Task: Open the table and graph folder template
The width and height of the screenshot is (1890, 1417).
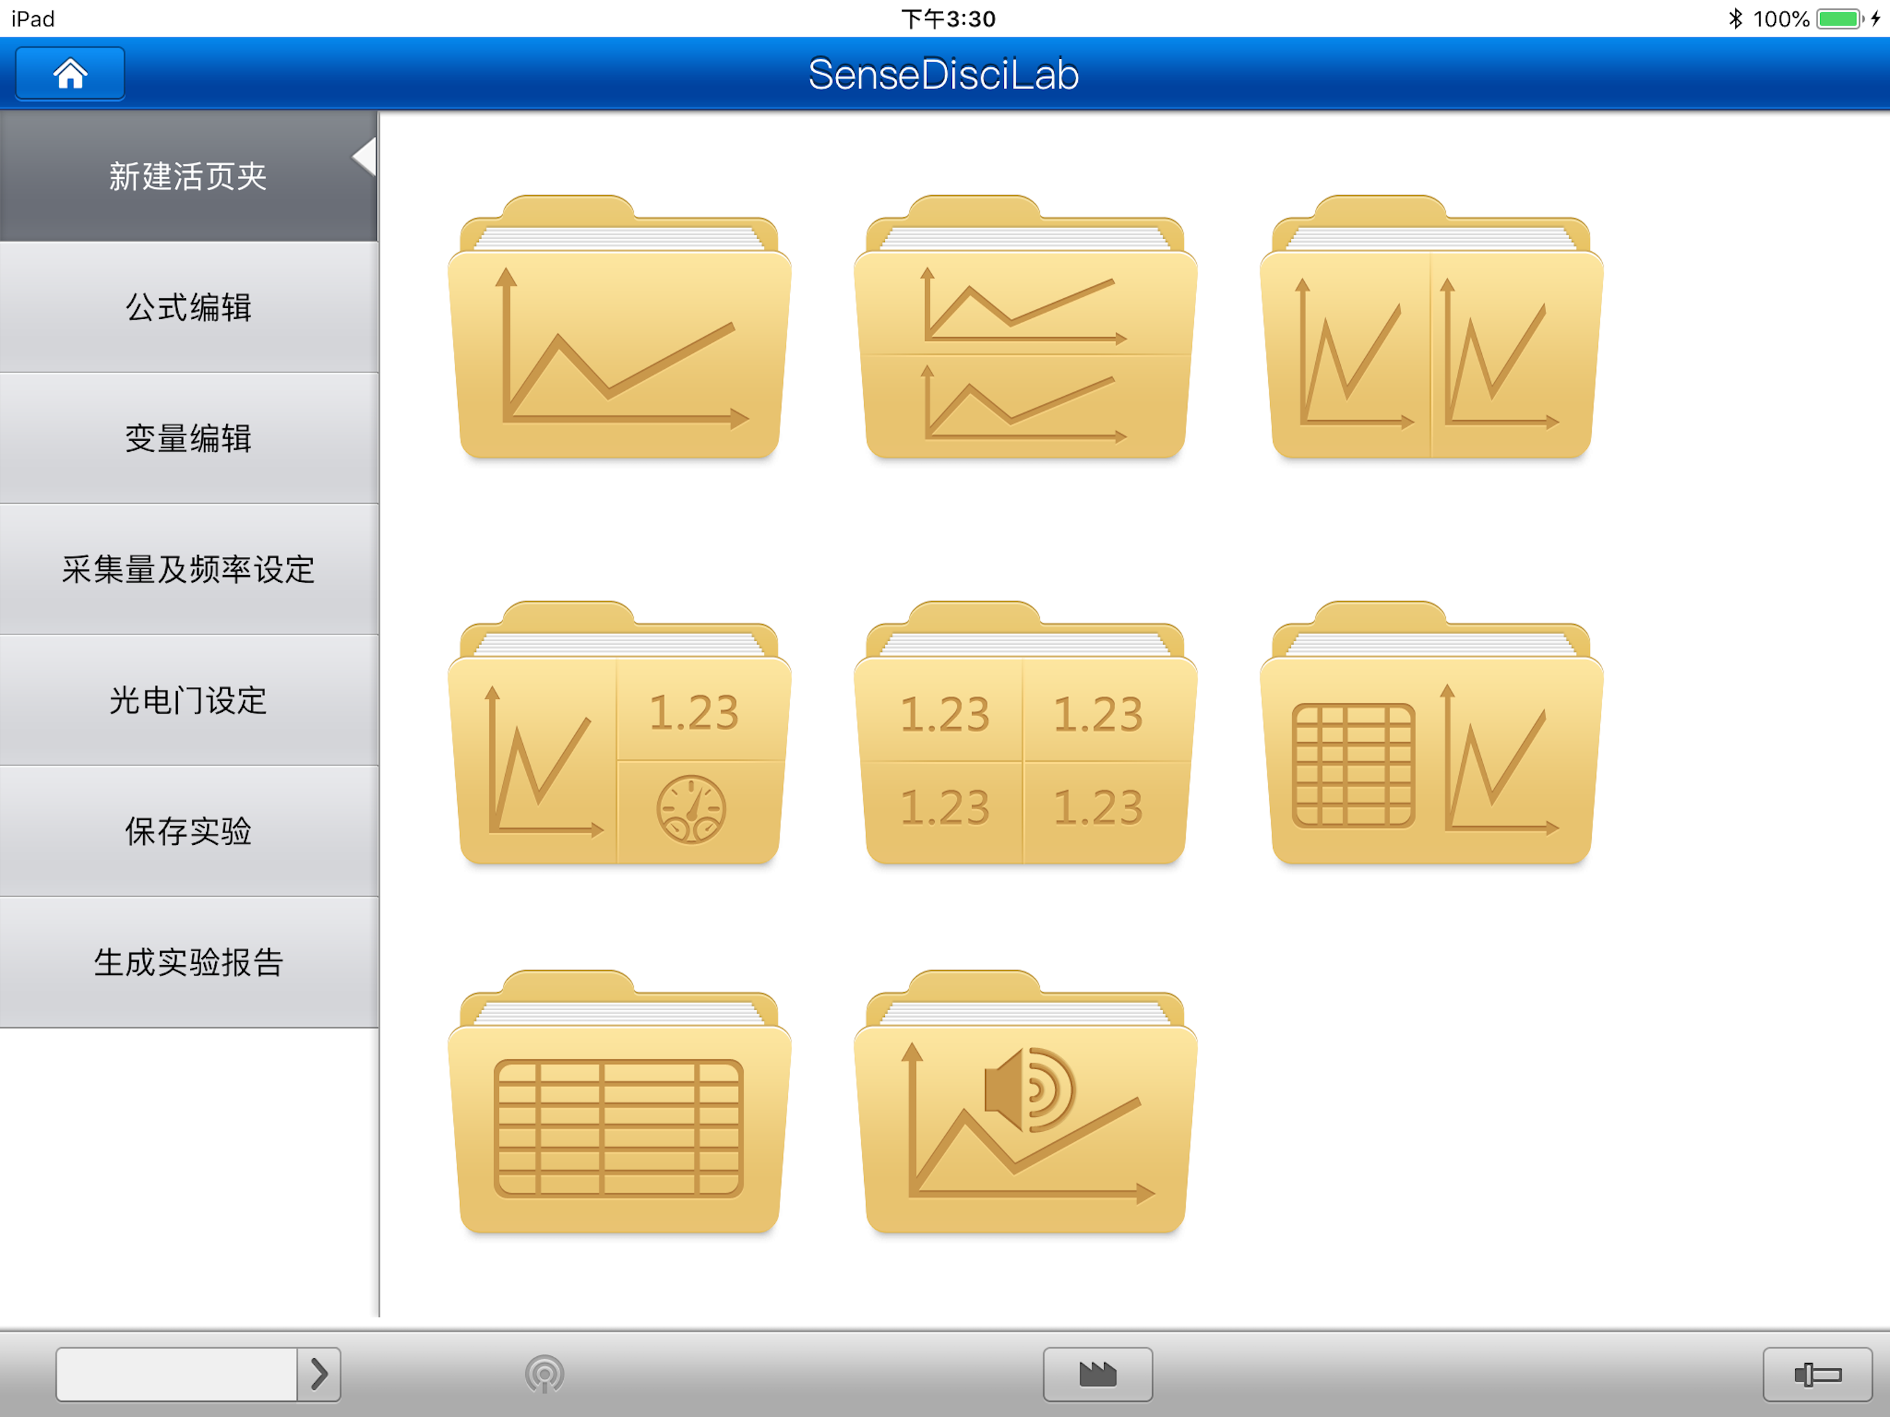Action: [x=1431, y=733]
